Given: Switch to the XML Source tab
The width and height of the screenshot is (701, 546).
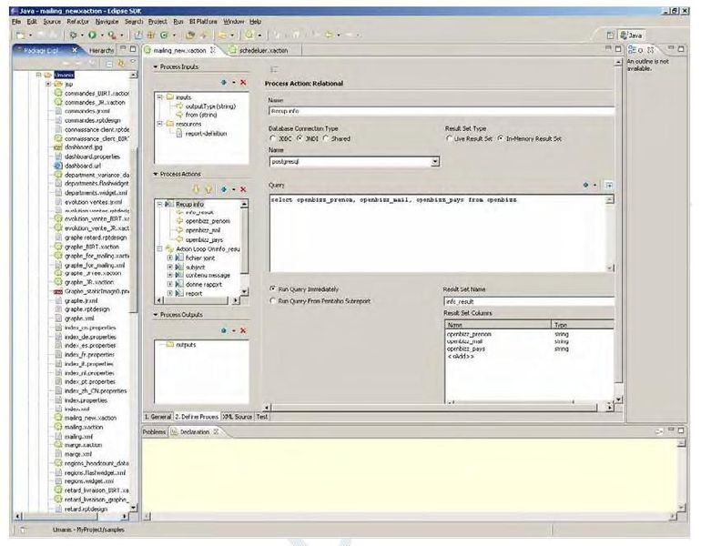Looking at the screenshot, I should [x=237, y=416].
